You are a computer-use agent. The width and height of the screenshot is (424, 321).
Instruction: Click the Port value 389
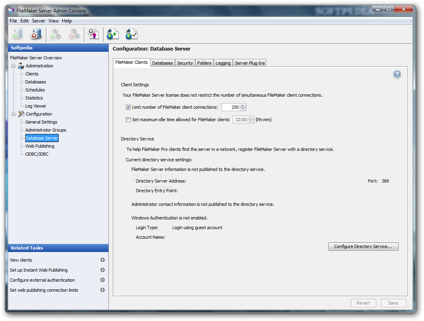click(x=385, y=181)
